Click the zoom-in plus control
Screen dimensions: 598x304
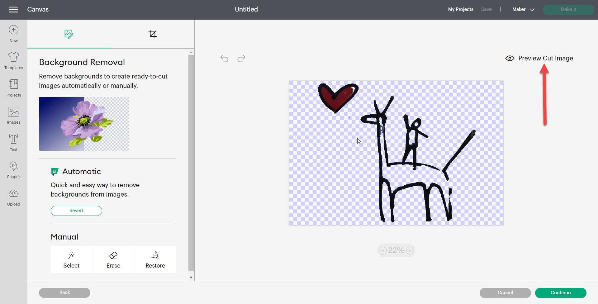pyautogui.click(x=410, y=250)
